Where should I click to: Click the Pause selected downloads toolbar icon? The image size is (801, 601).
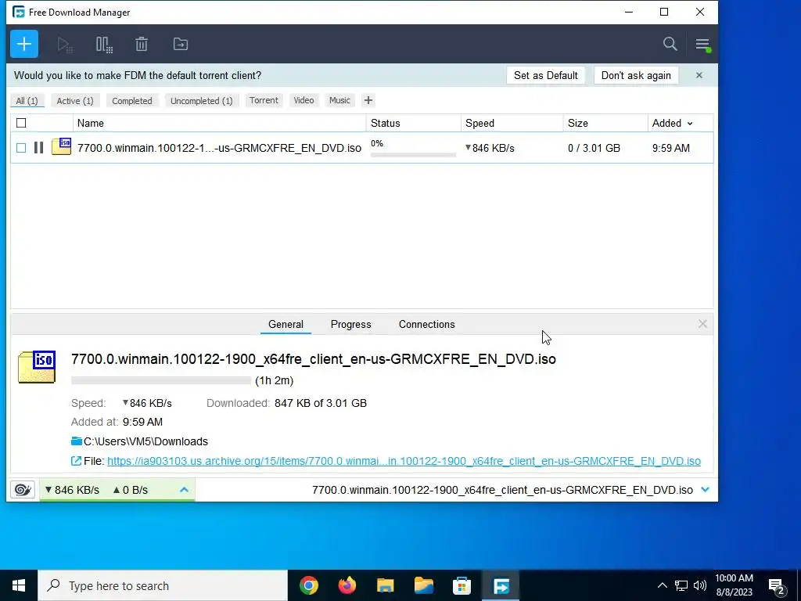click(104, 45)
